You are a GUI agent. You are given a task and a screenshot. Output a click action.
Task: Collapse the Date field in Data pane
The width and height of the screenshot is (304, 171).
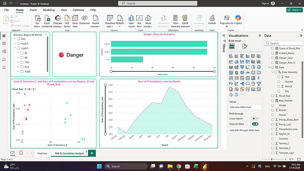tap(269, 67)
